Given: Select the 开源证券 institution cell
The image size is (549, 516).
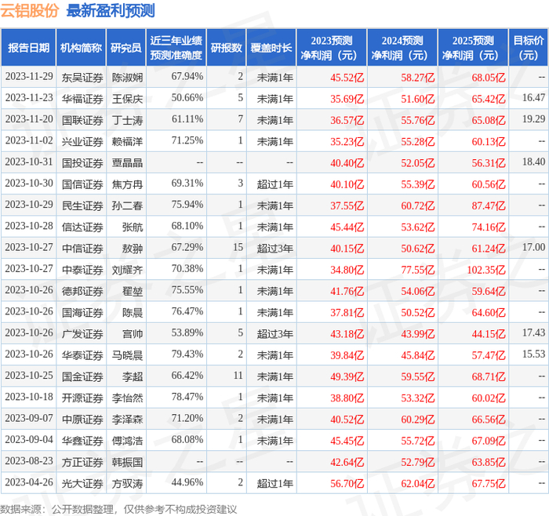Looking at the screenshot, I should coord(82,398).
